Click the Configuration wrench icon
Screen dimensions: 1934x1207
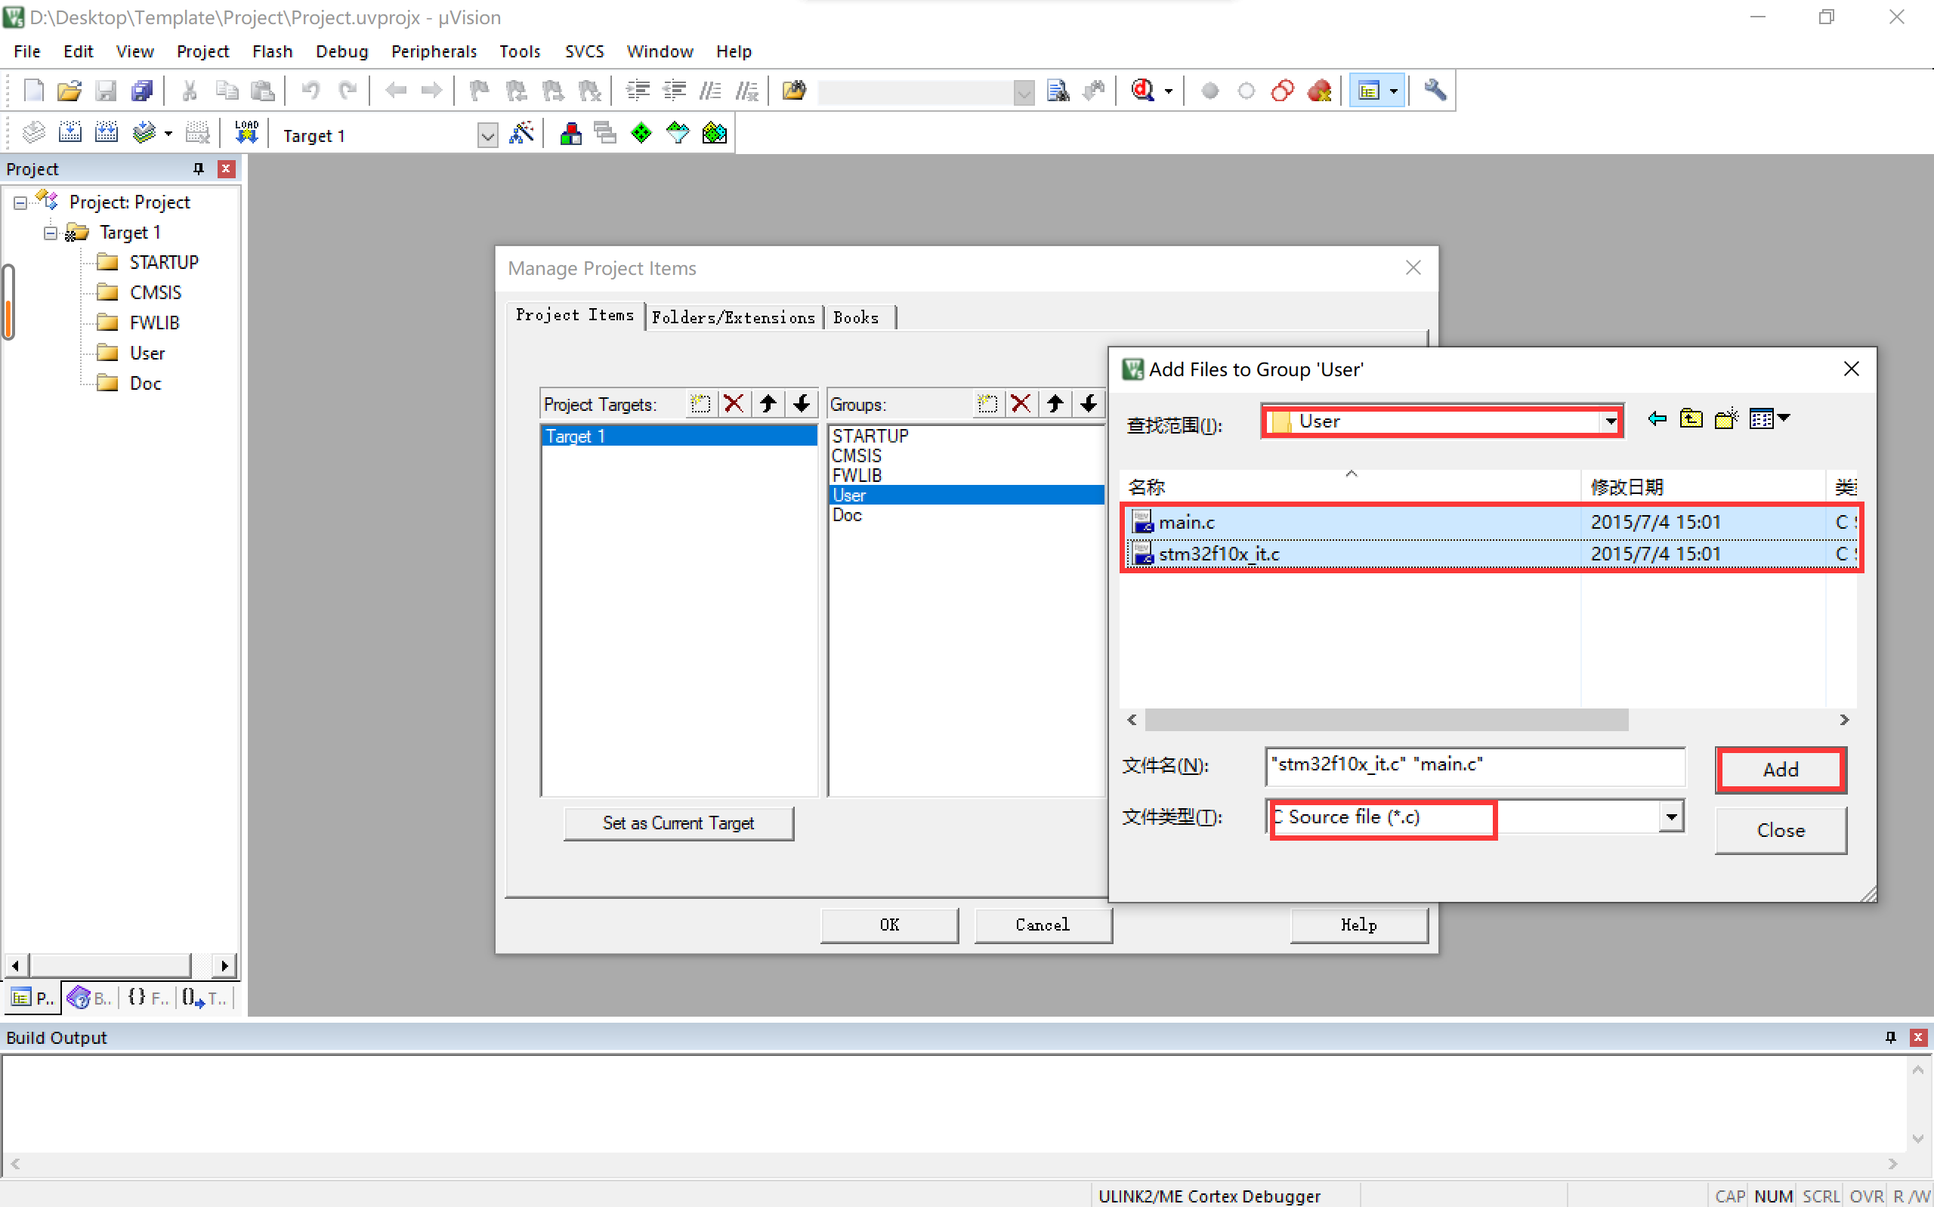tap(1435, 90)
